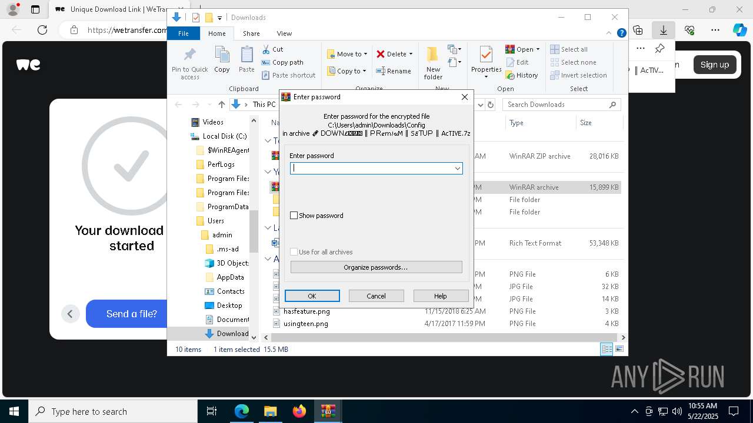Viewport: 753px width, 423px height.
Task: Click Explorer Help question mark icon
Action: pos(621,33)
